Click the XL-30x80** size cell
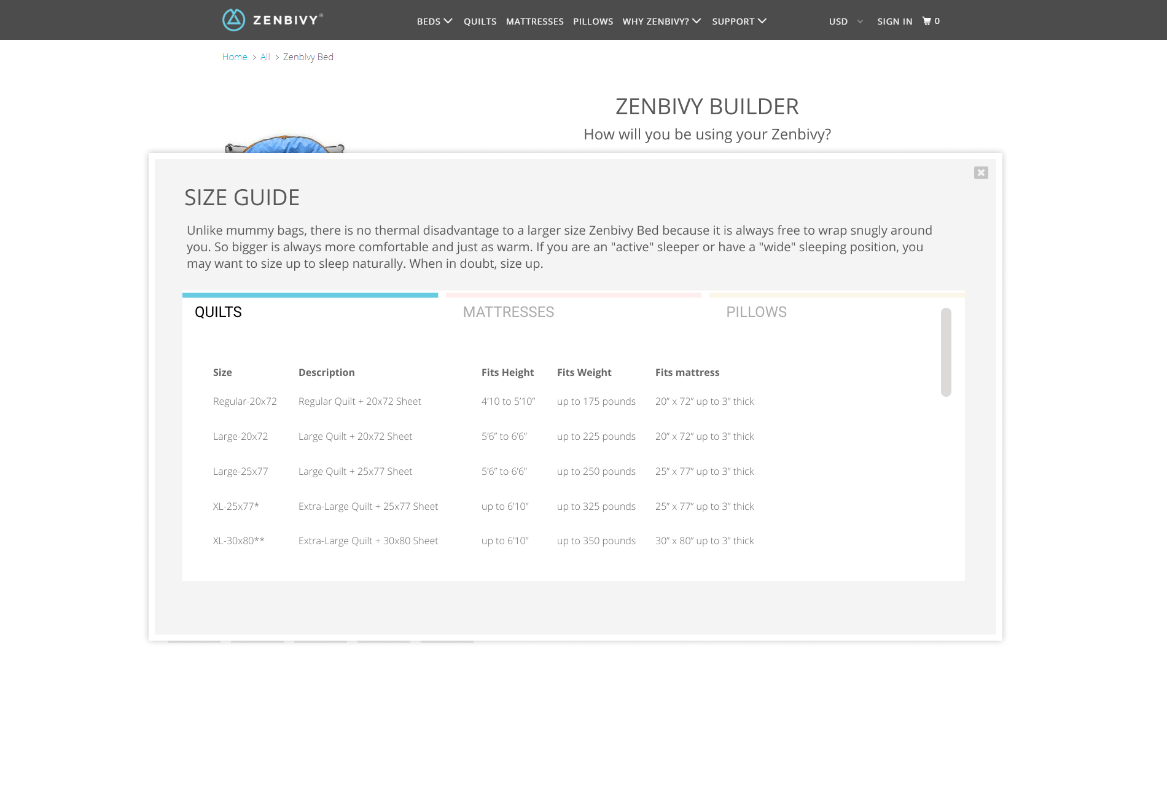The image size is (1167, 785). click(238, 541)
